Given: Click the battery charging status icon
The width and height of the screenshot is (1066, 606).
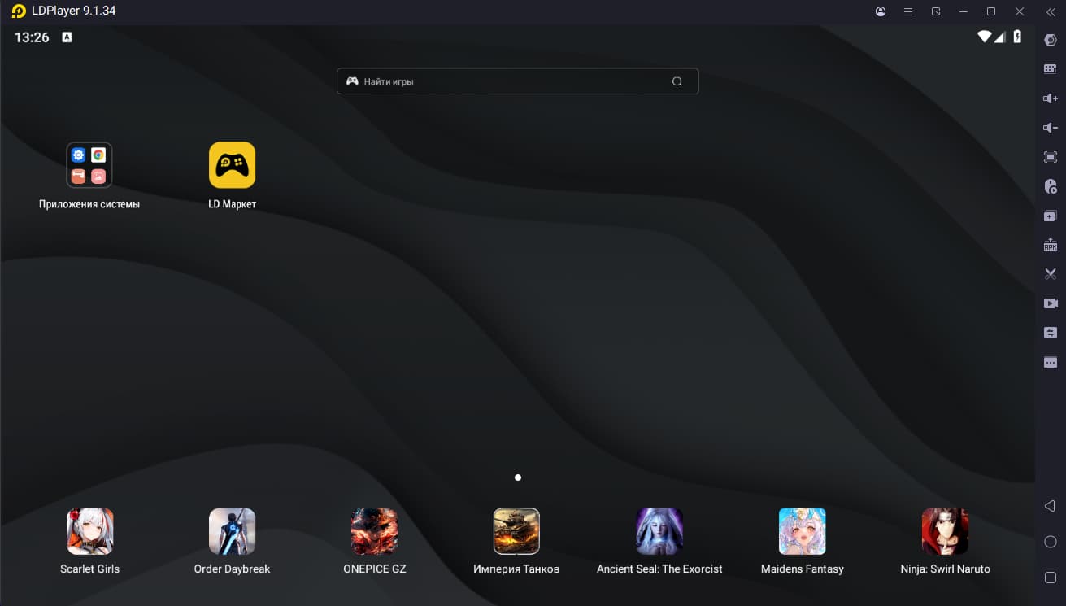Looking at the screenshot, I should click(x=1017, y=37).
